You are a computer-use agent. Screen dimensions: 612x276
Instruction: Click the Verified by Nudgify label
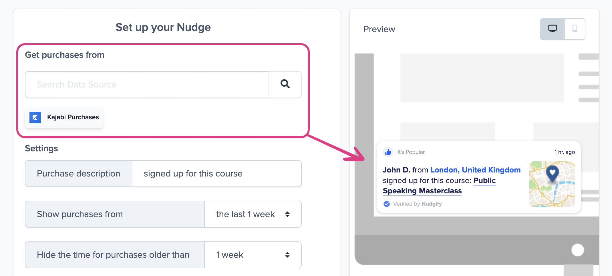click(x=417, y=204)
